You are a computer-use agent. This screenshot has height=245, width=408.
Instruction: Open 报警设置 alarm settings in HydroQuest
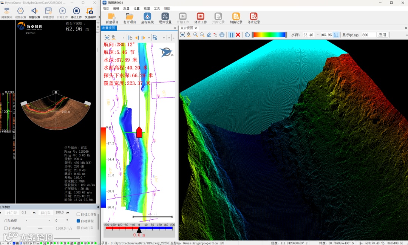tap(35, 11)
